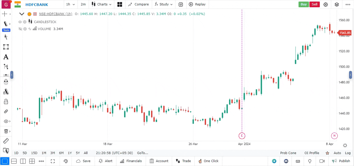This screenshot has height=166, width=354.
Task: Toggle Log scale on the price axis
Action: pos(348,153)
